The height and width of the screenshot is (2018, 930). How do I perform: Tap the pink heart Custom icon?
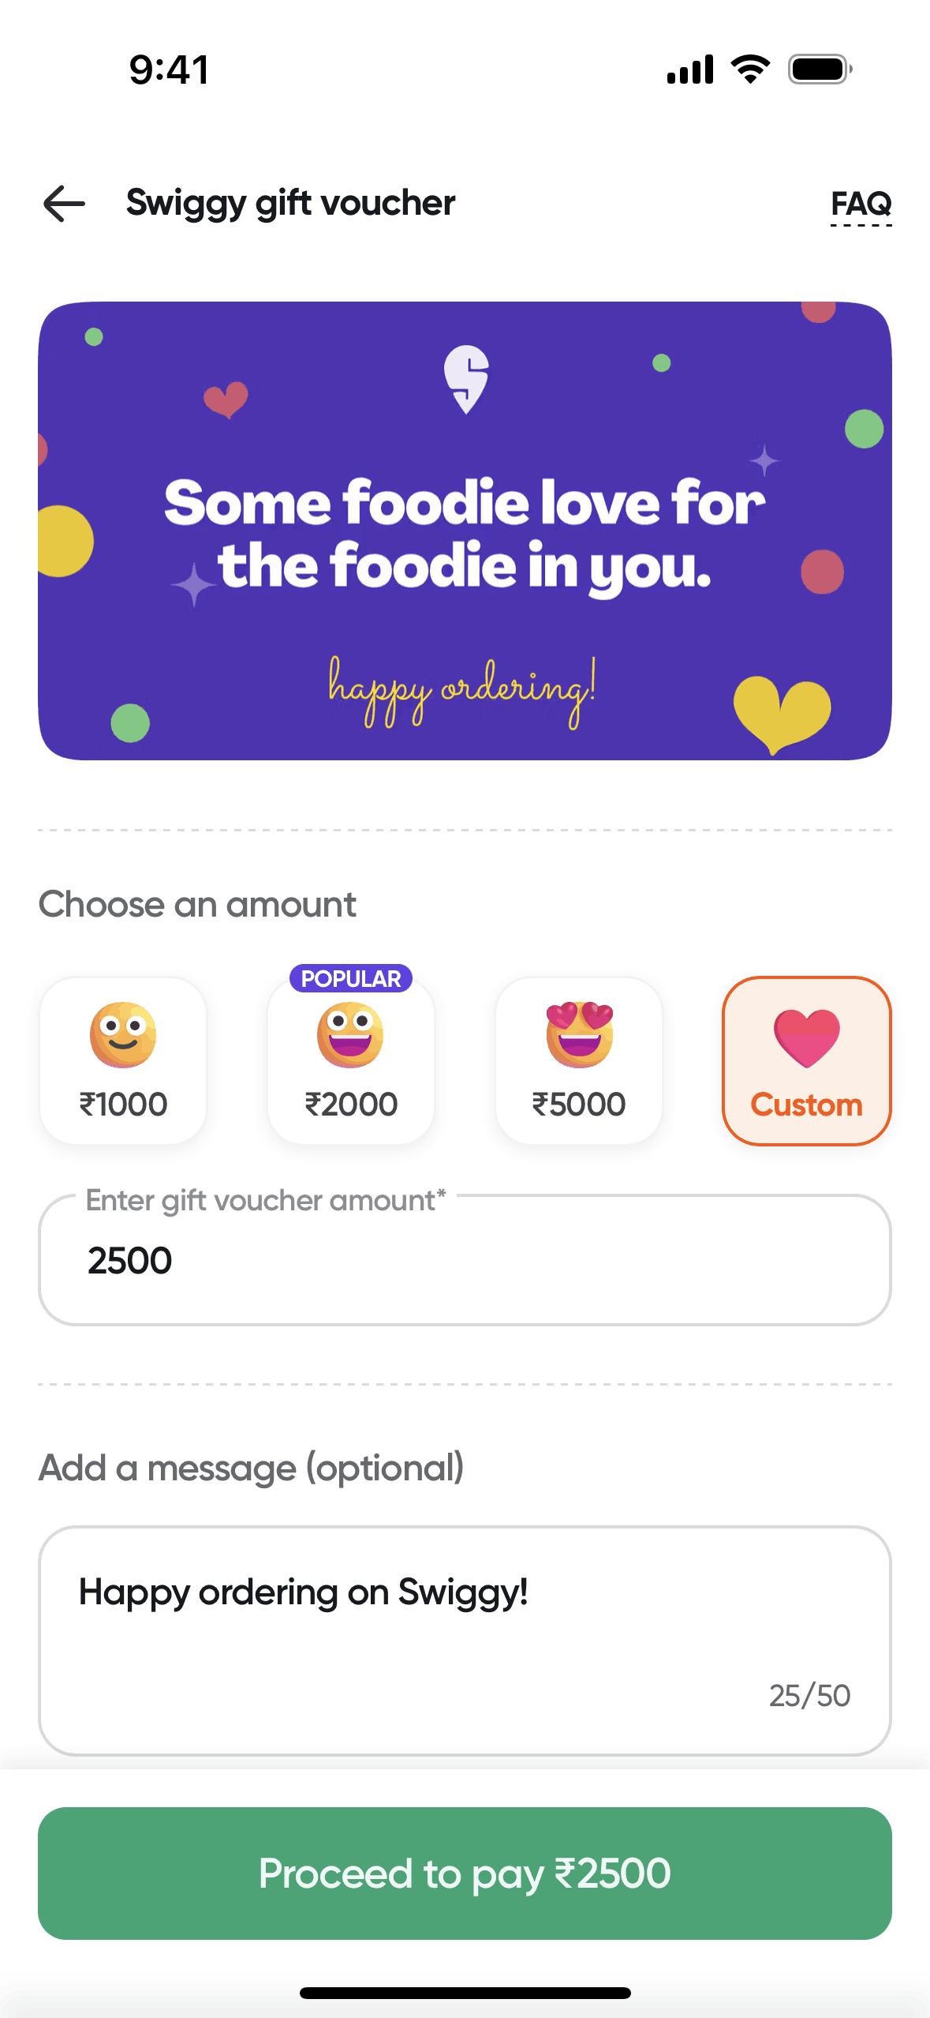(806, 1037)
